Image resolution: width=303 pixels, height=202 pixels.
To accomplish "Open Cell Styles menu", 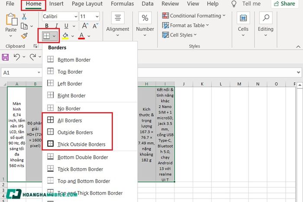I will pos(179,35).
